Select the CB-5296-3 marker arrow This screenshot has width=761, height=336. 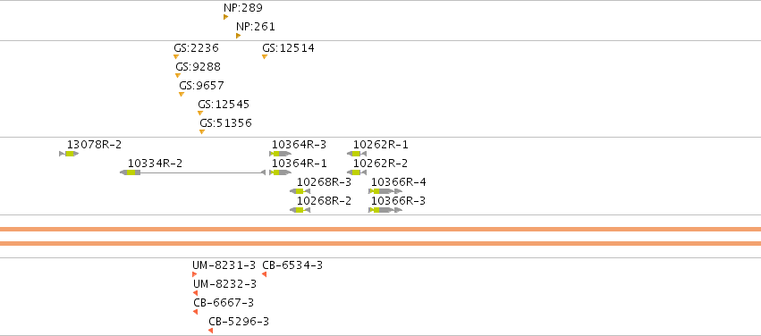pos(211,331)
